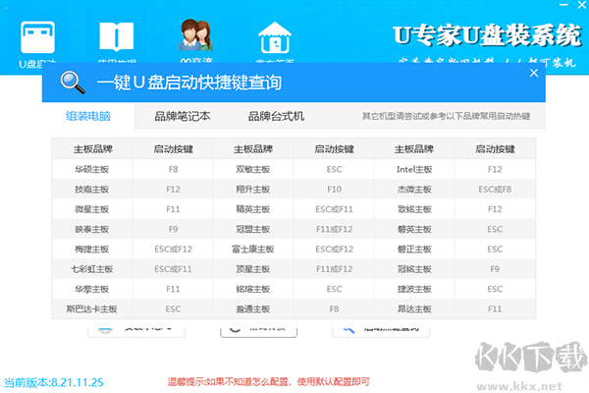Click the F9 key for 映泰主板

(173, 229)
